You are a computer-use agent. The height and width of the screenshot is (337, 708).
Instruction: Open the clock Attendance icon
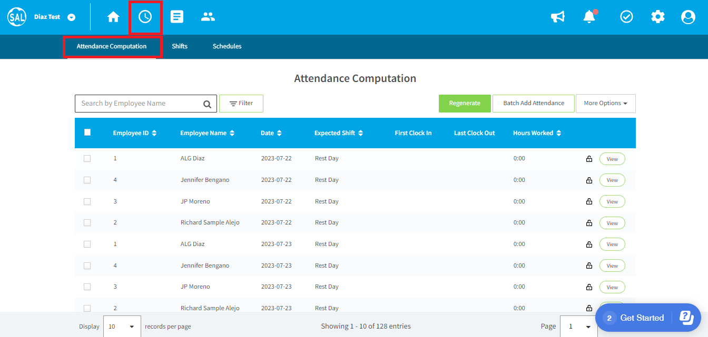(x=145, y=17)
